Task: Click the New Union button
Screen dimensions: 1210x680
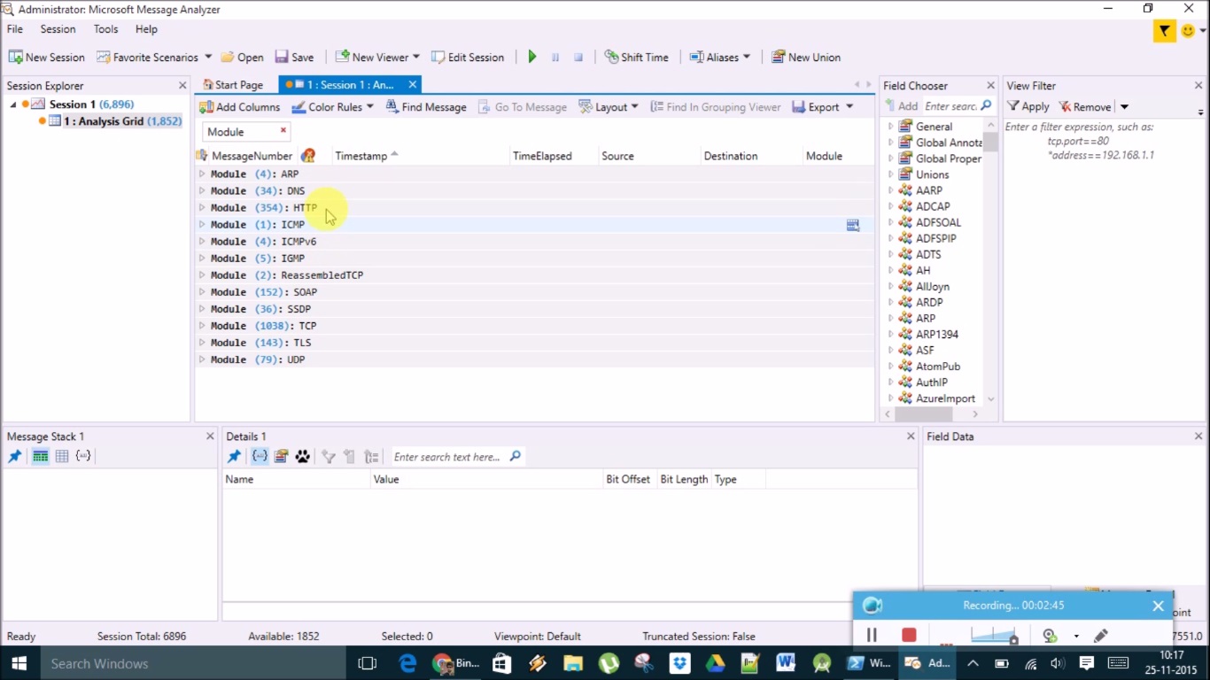Action: tap(806, 57)
